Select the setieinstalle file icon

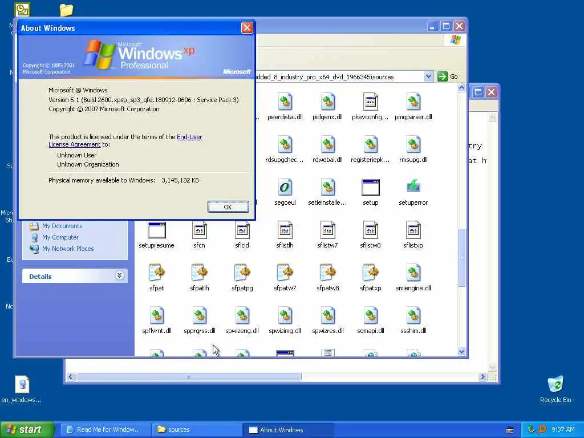pos(328,187)
